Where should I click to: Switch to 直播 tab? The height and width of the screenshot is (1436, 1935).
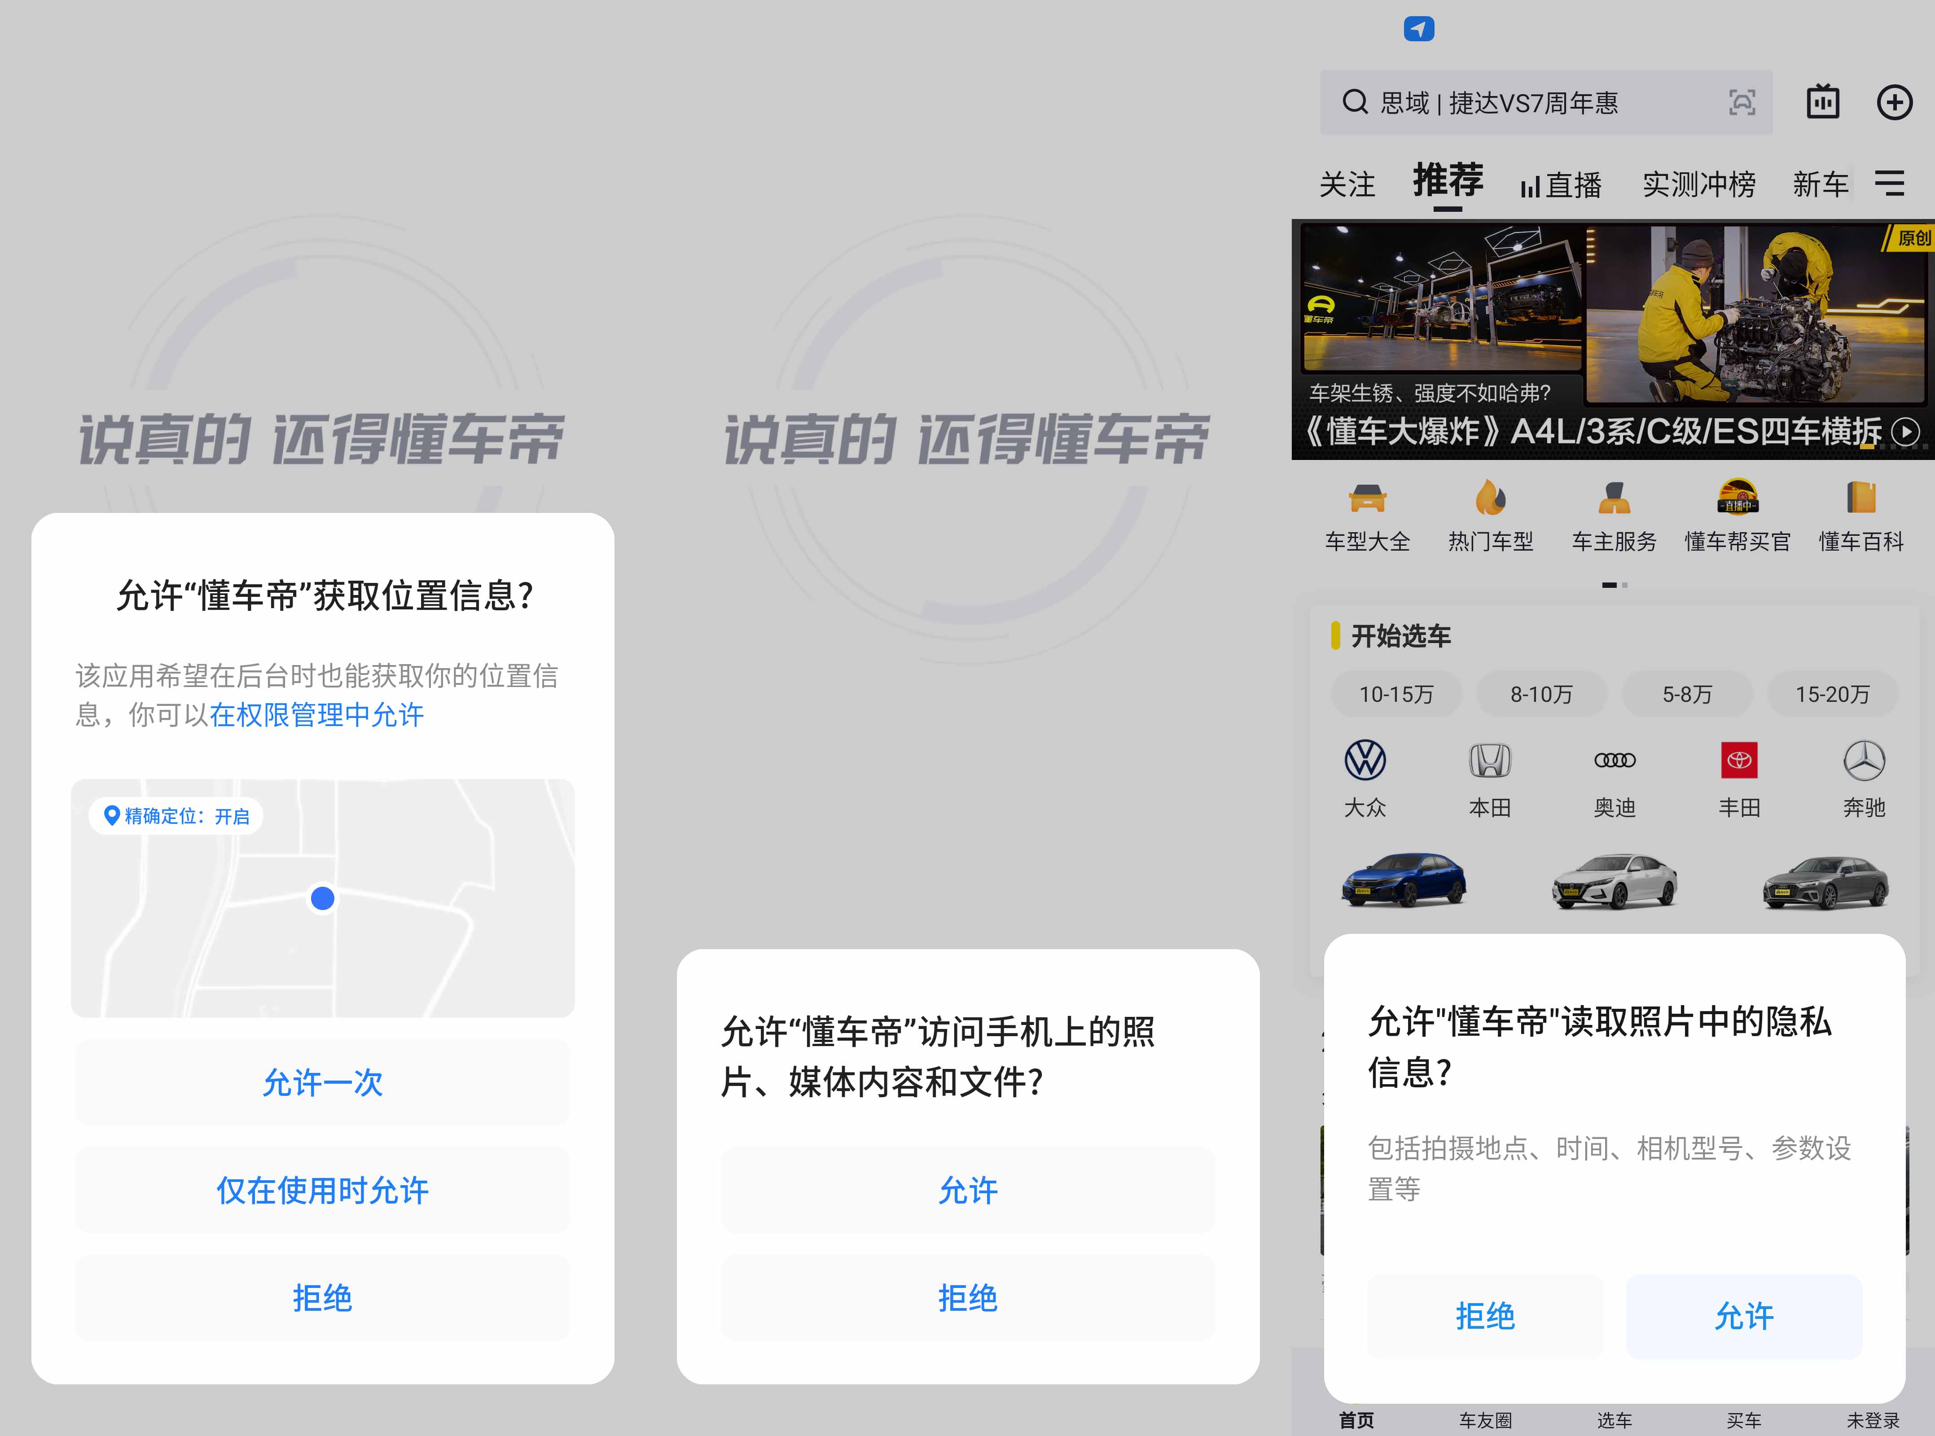(x=1561, y=185)
